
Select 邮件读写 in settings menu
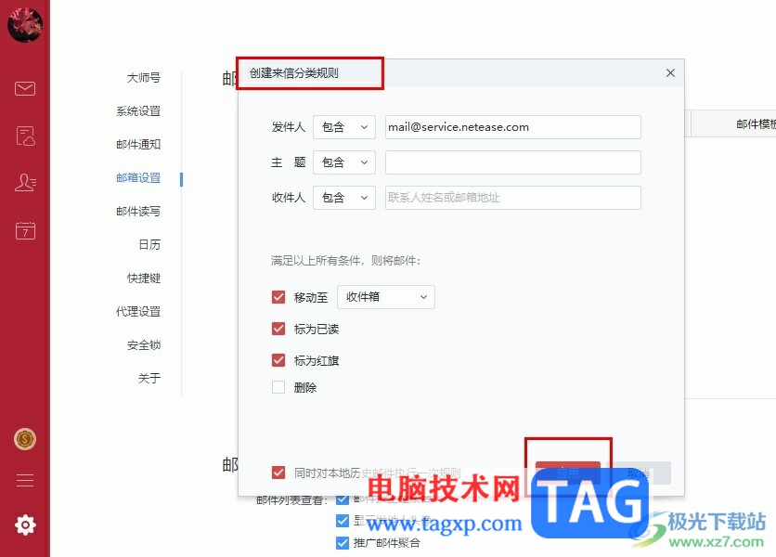pos(138,212)
